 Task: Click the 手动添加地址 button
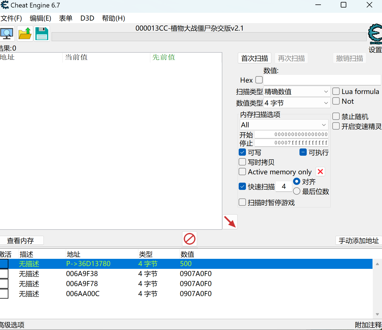[x=359, y=240]
